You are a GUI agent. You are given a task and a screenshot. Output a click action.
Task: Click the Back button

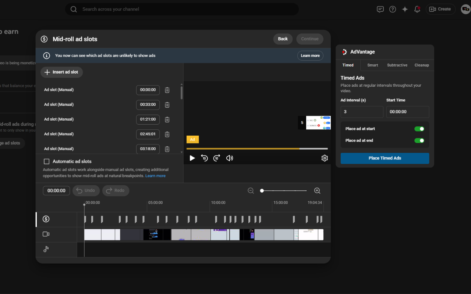coord(283,39)
